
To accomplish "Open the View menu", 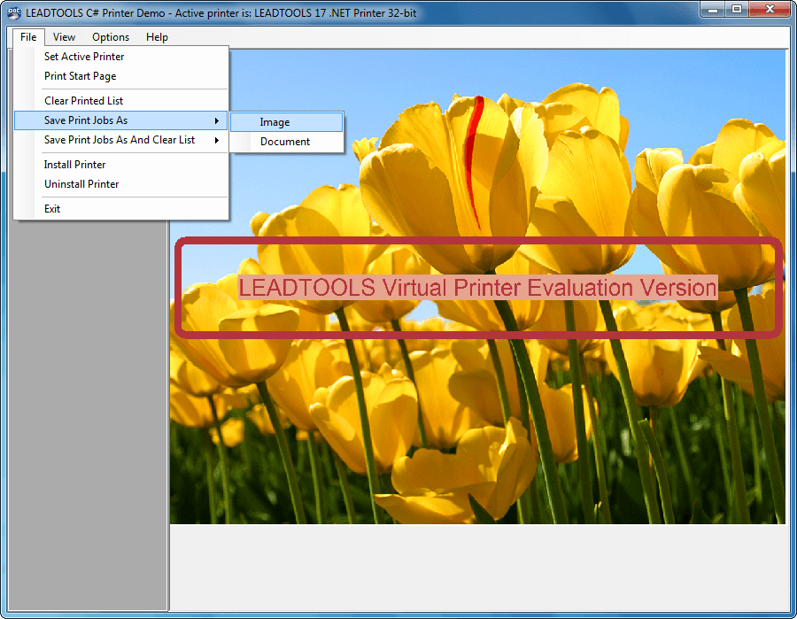I will point(64,37).
